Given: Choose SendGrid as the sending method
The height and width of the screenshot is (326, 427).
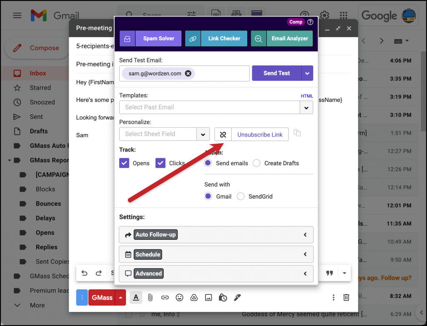Looking at the screenshot, I should point(241,196).
